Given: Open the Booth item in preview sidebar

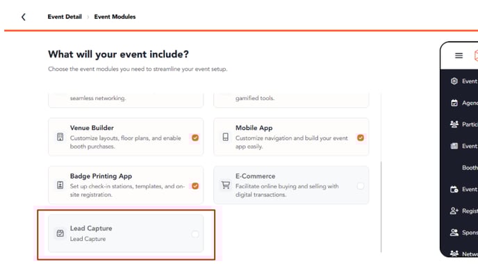Looking at the screenshot, I should click(470, 167).
